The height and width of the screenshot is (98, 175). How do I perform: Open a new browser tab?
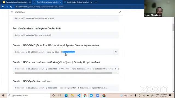pos(96,2)
